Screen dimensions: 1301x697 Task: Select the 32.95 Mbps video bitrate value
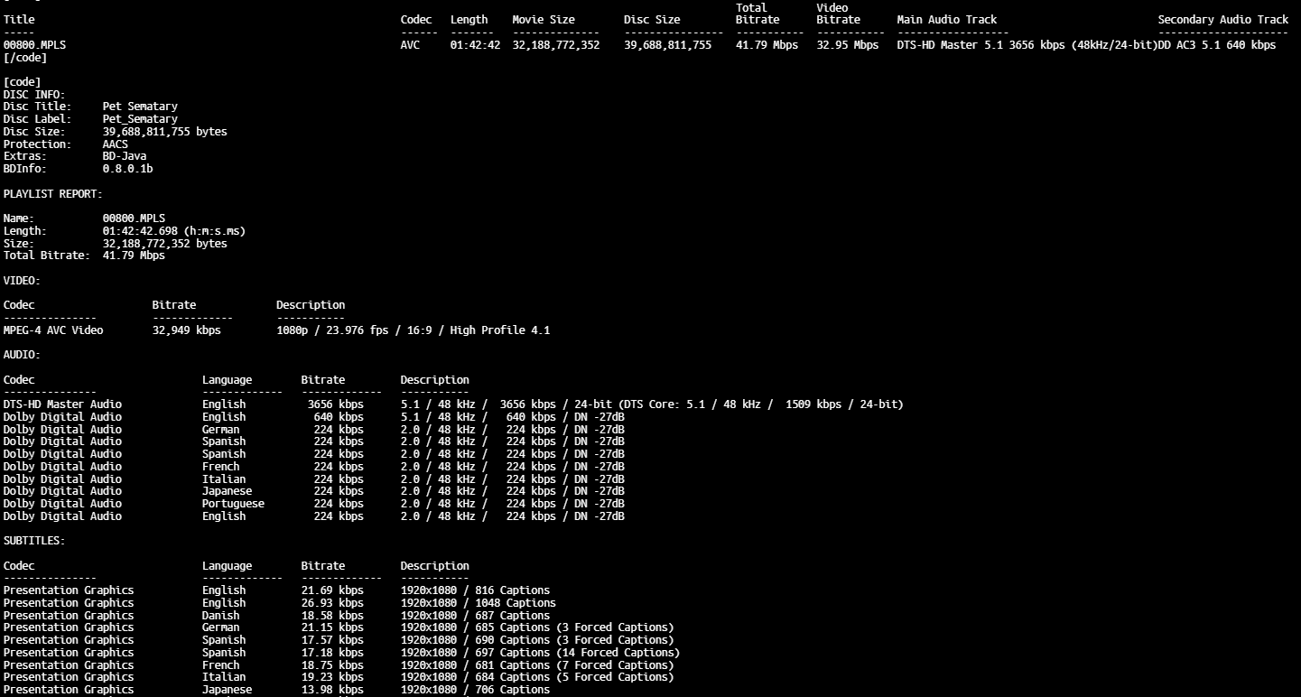point(847,45)
